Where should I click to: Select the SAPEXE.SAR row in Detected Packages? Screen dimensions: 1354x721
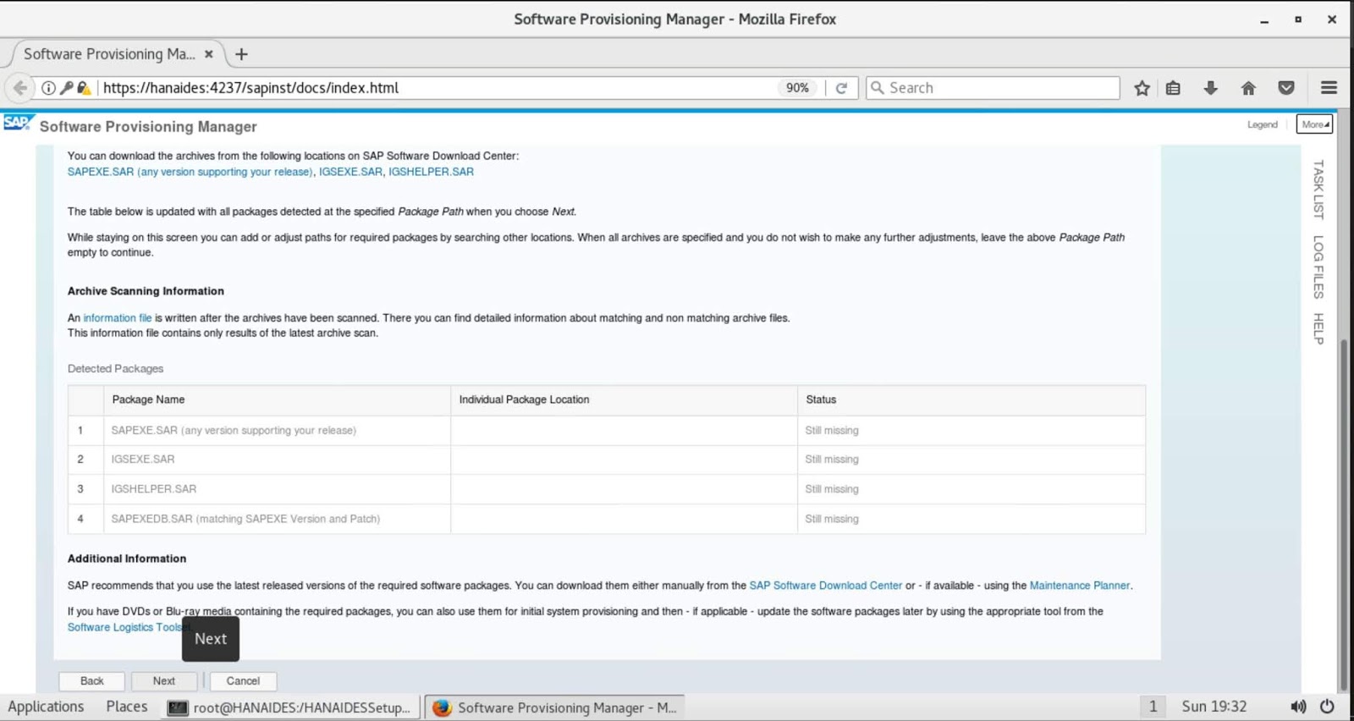[607, 431]
